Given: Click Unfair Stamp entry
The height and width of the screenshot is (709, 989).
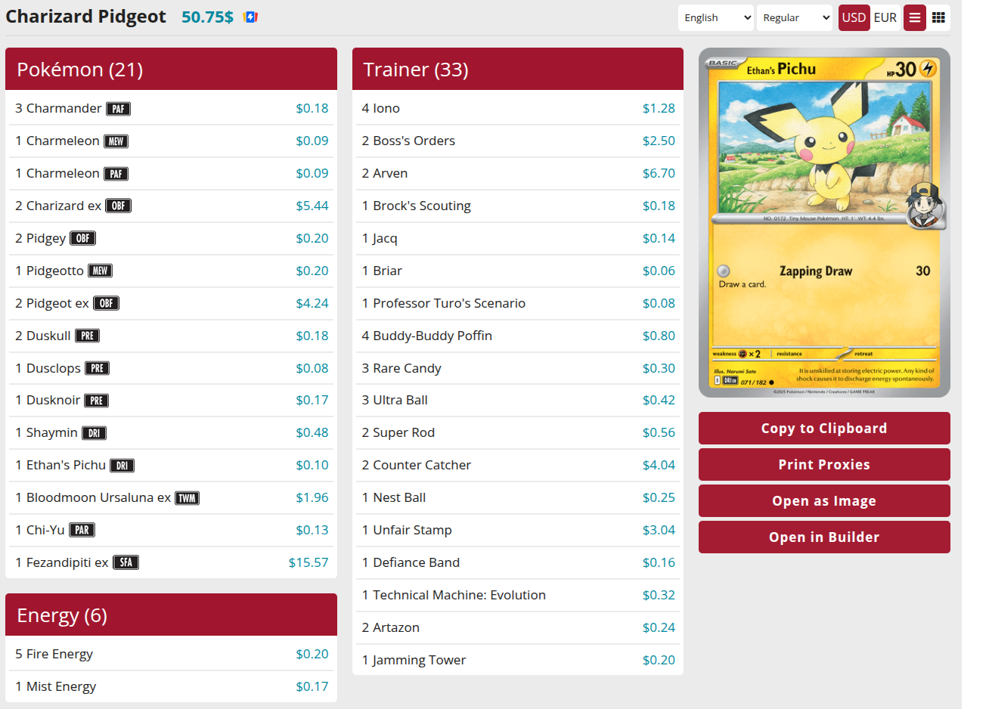Looking at the screenshot, I should tap(518, 531).
